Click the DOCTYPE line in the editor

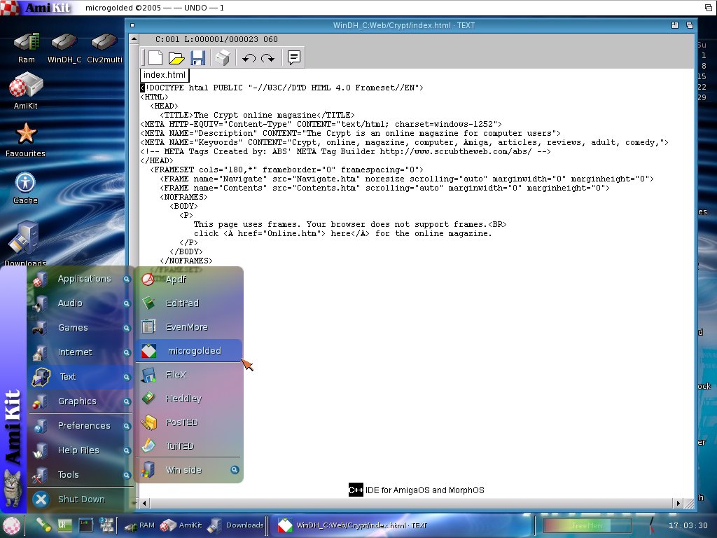coord(281,88)
